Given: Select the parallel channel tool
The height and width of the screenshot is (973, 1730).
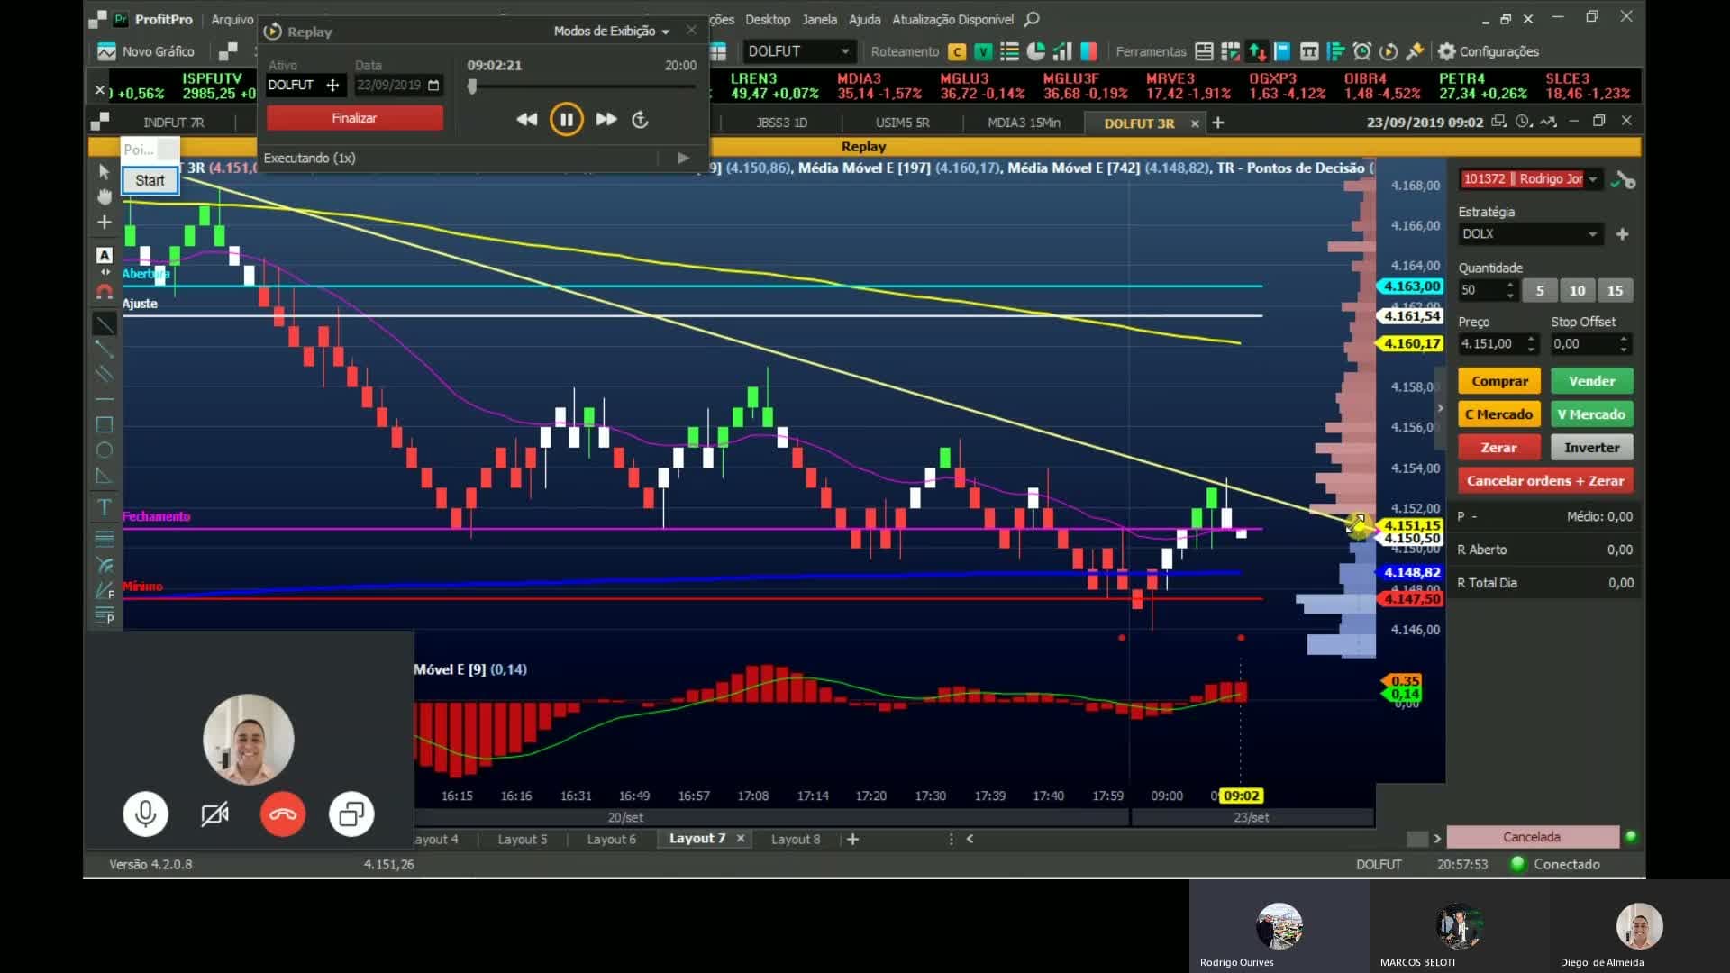Looking at the screenshot, I should [105, 373].
